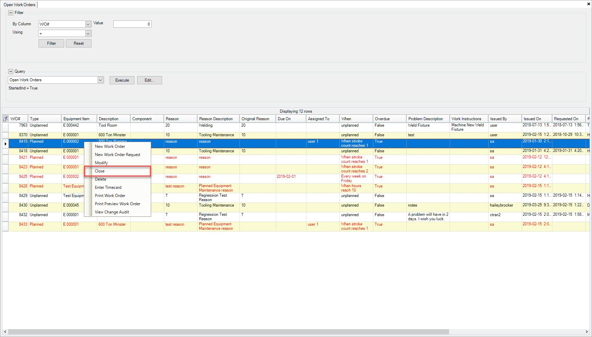Open the By Column dropdown

click(88, 24)
